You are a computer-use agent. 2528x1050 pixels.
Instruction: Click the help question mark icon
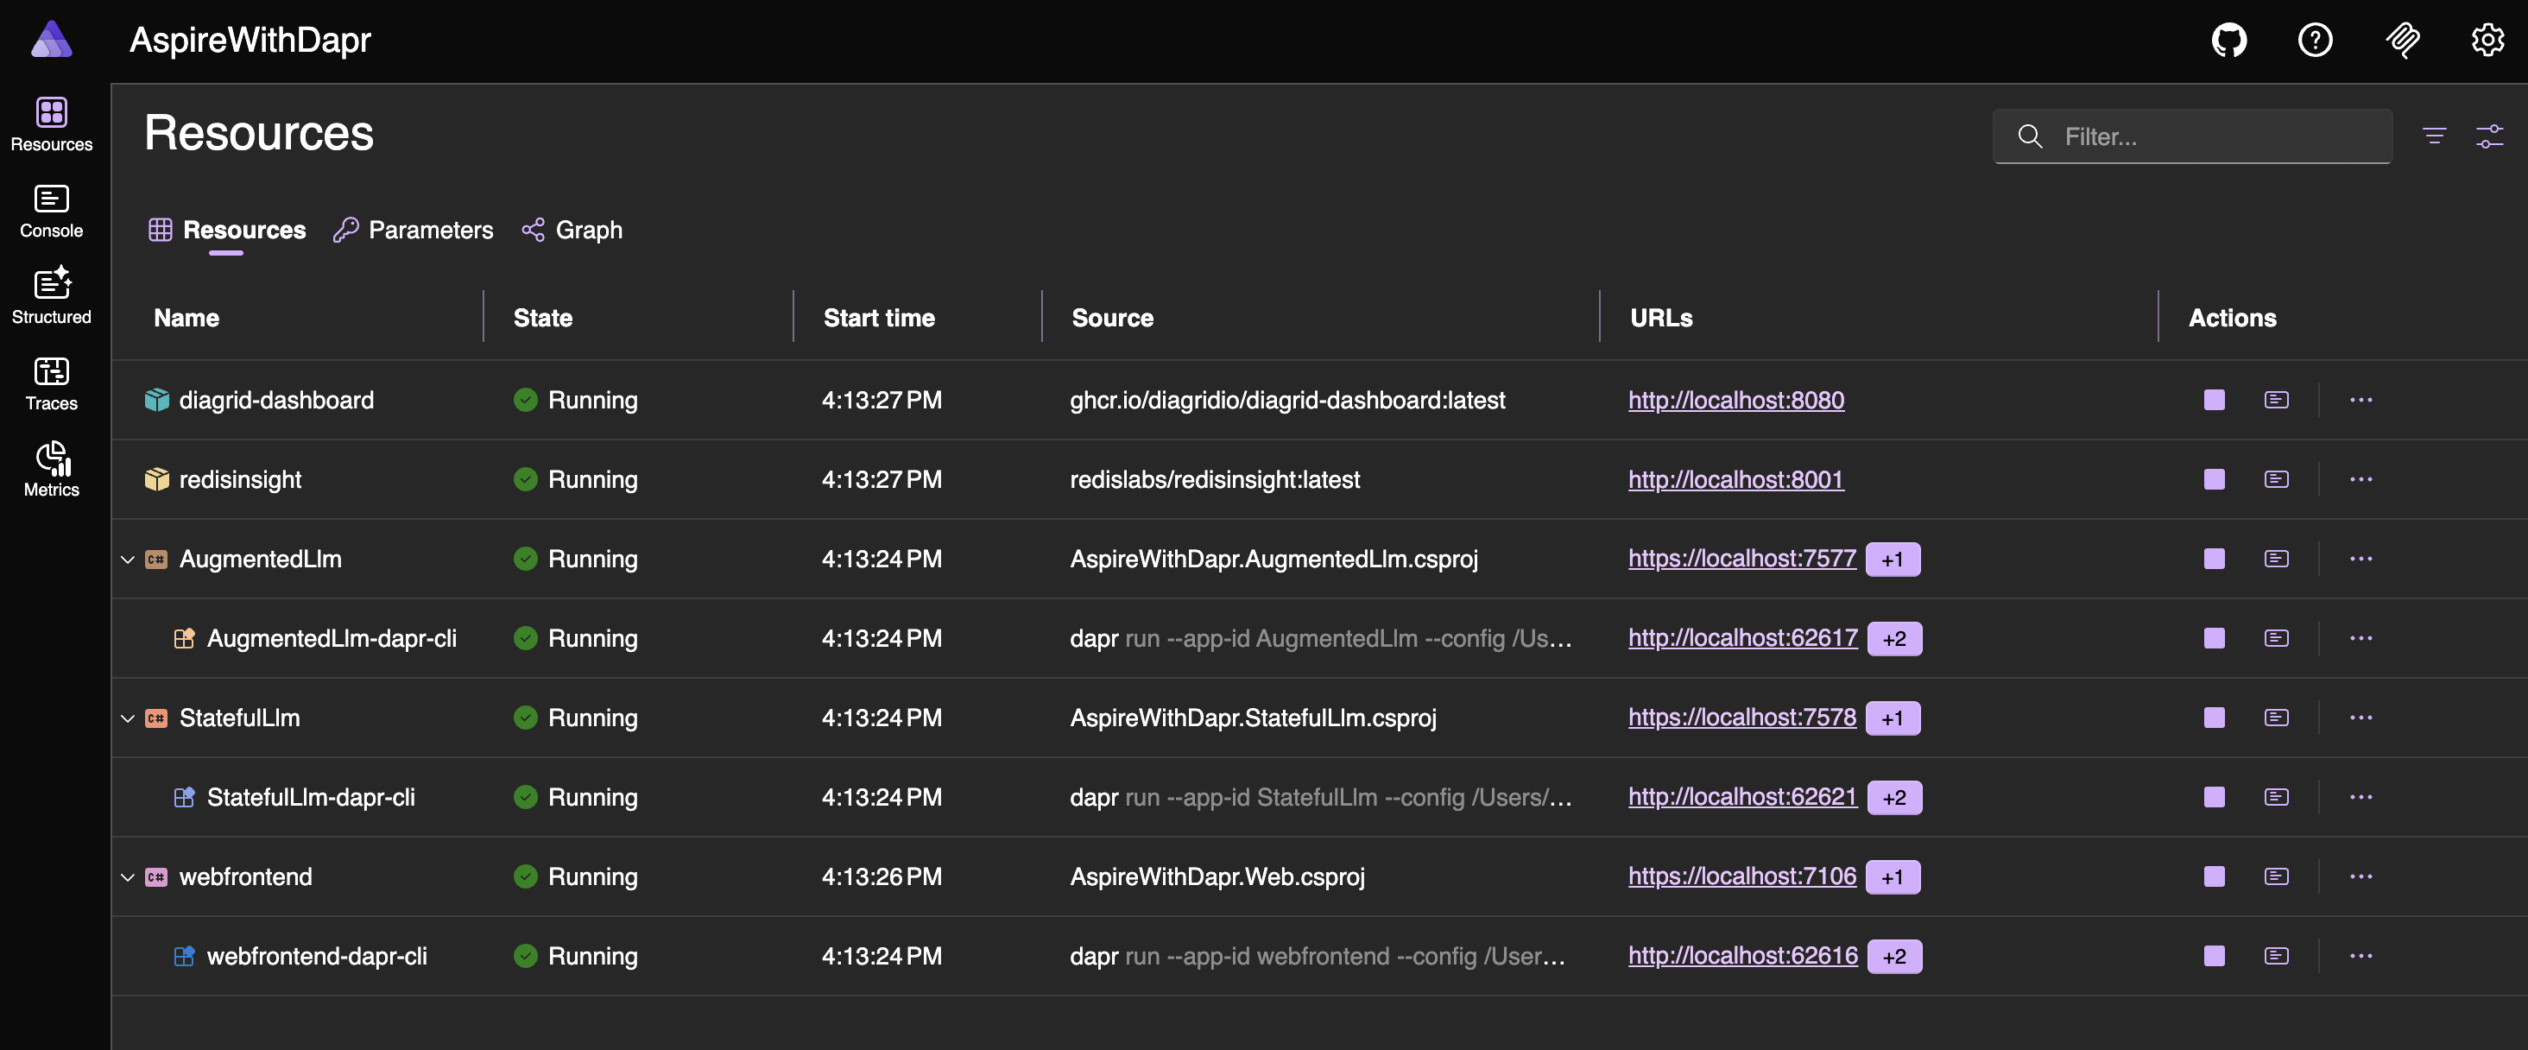point(2314,41)
